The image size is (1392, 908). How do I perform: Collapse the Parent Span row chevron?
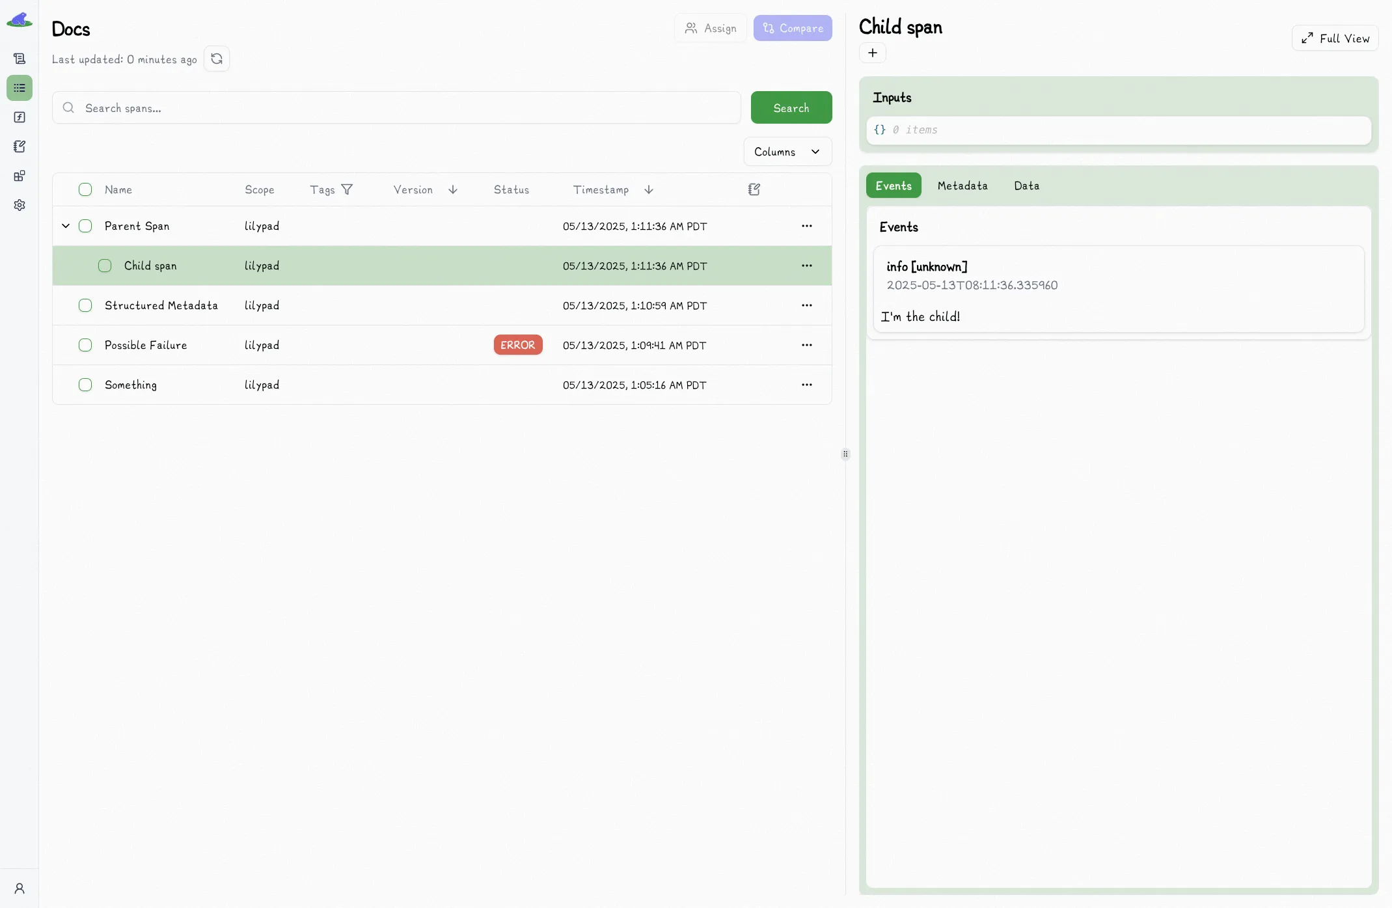tap(66, 226)
